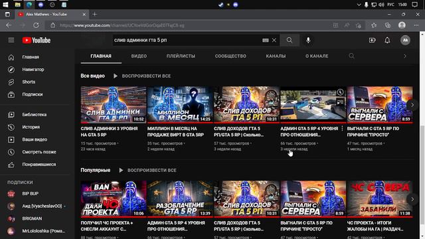The image size is (425, 239).
Task: Open the account avatar menu
Action: pos(405,40)
